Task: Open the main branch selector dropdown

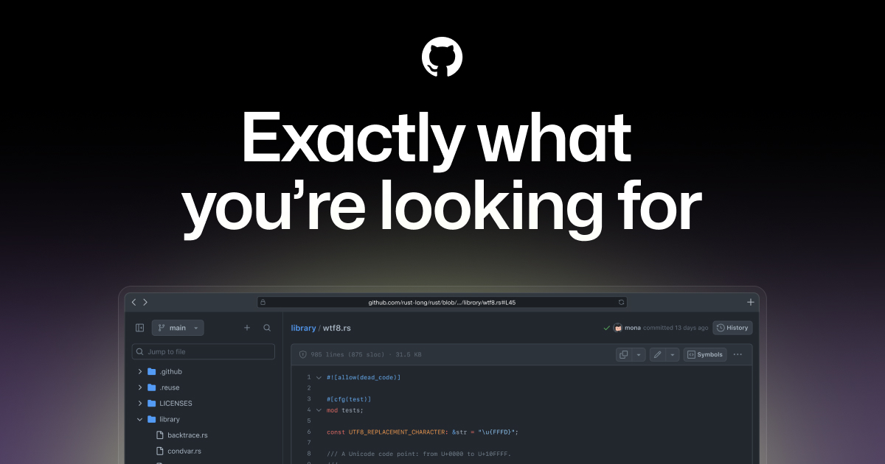Action: click(x=178, y=328)
